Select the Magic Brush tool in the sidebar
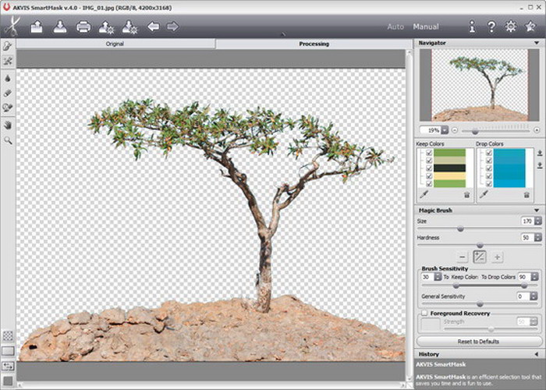The width and height of the screenshot is (546, 390). point(7,61)
